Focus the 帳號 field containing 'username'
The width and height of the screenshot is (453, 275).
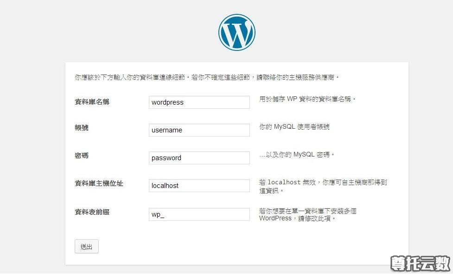[x=199, y=130]
